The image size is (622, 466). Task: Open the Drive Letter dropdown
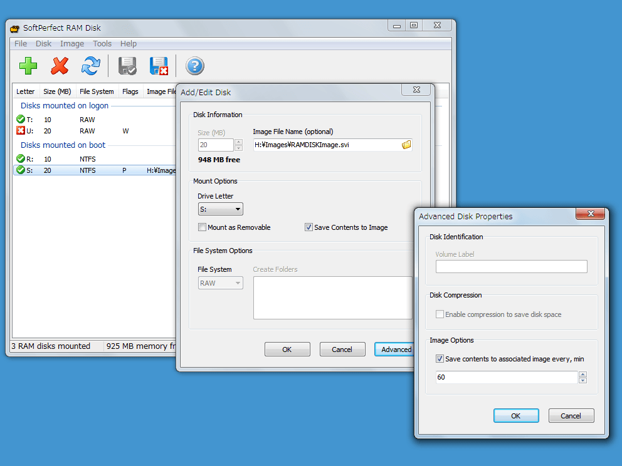pos(220,209)
